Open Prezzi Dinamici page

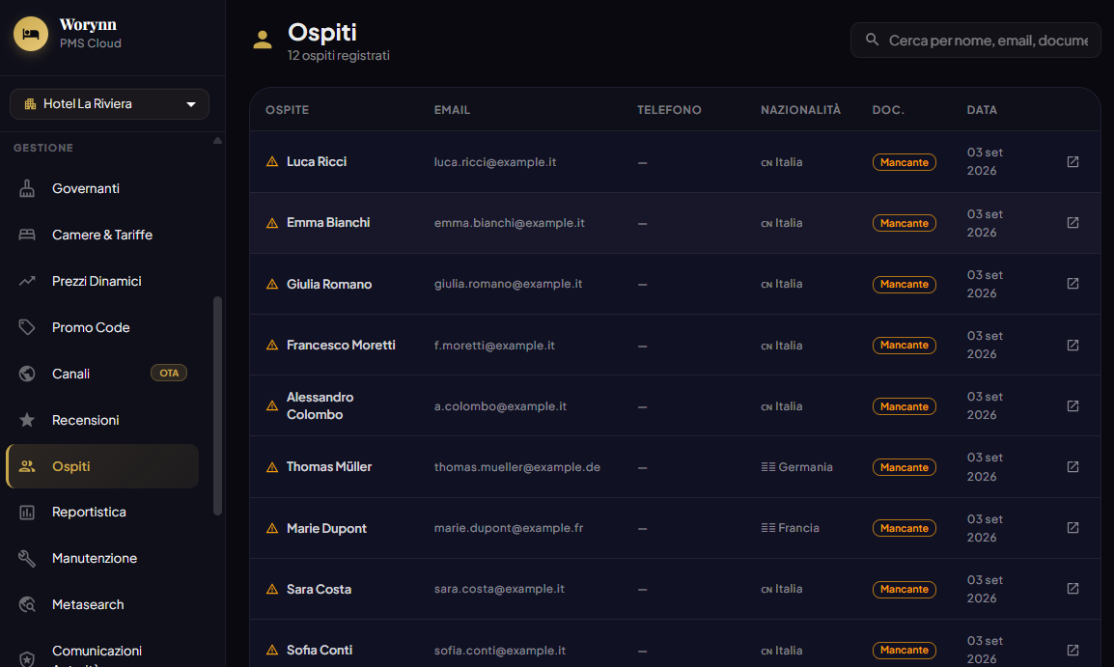tap(102, 281)
